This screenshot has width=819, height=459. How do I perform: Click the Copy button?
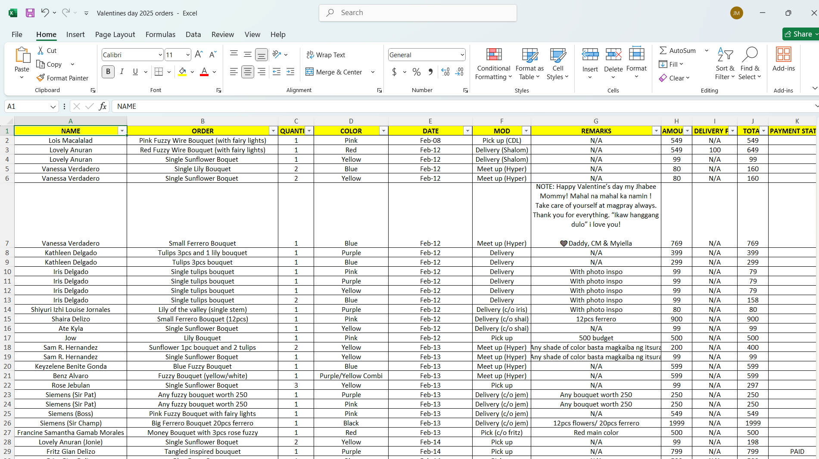pos(49,64)
